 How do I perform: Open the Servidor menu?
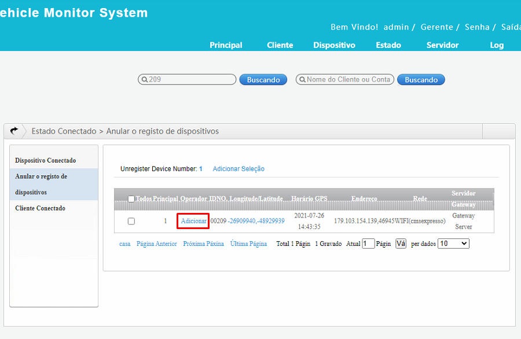[x=442, y=45]
